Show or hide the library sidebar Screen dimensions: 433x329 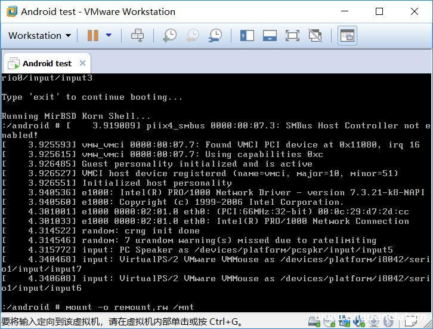pyautogui.click(x=247, y=36)
